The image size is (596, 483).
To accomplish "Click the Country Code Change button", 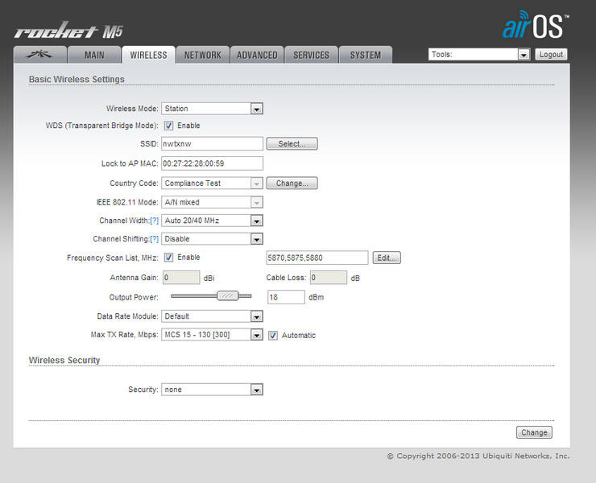I will click(x=292, y=184).
